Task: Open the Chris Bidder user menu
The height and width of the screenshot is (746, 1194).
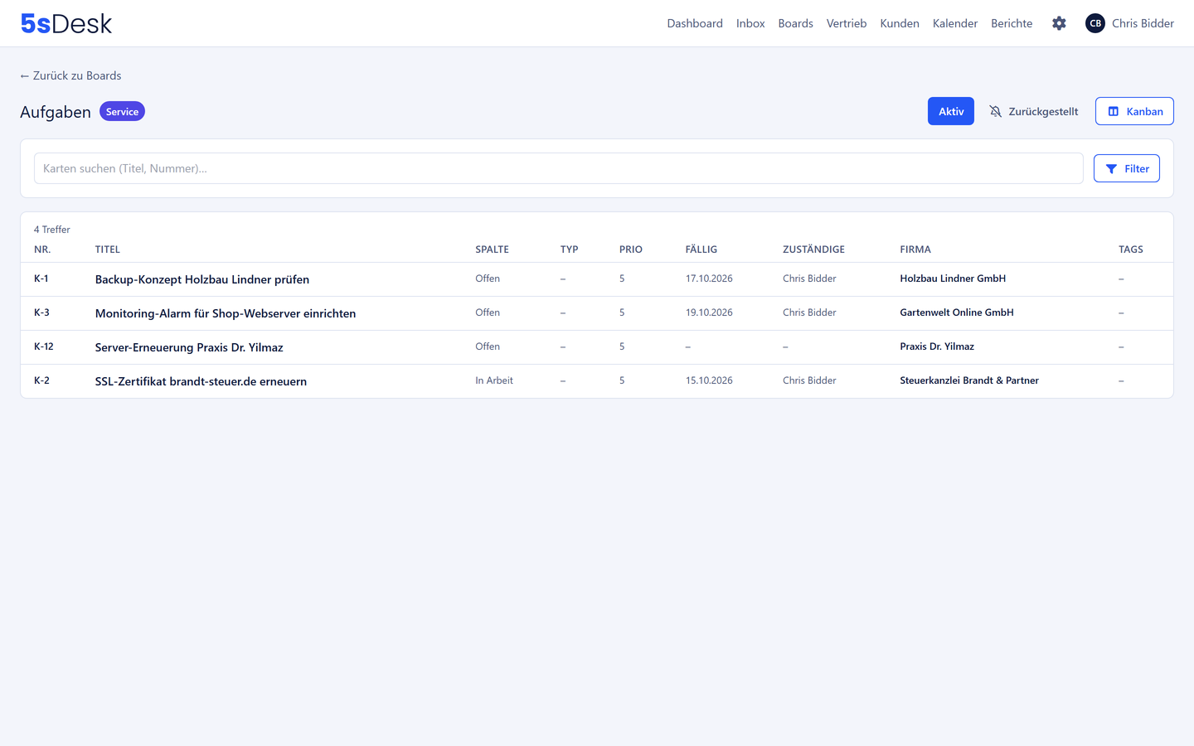Action: pos(1129,23)
